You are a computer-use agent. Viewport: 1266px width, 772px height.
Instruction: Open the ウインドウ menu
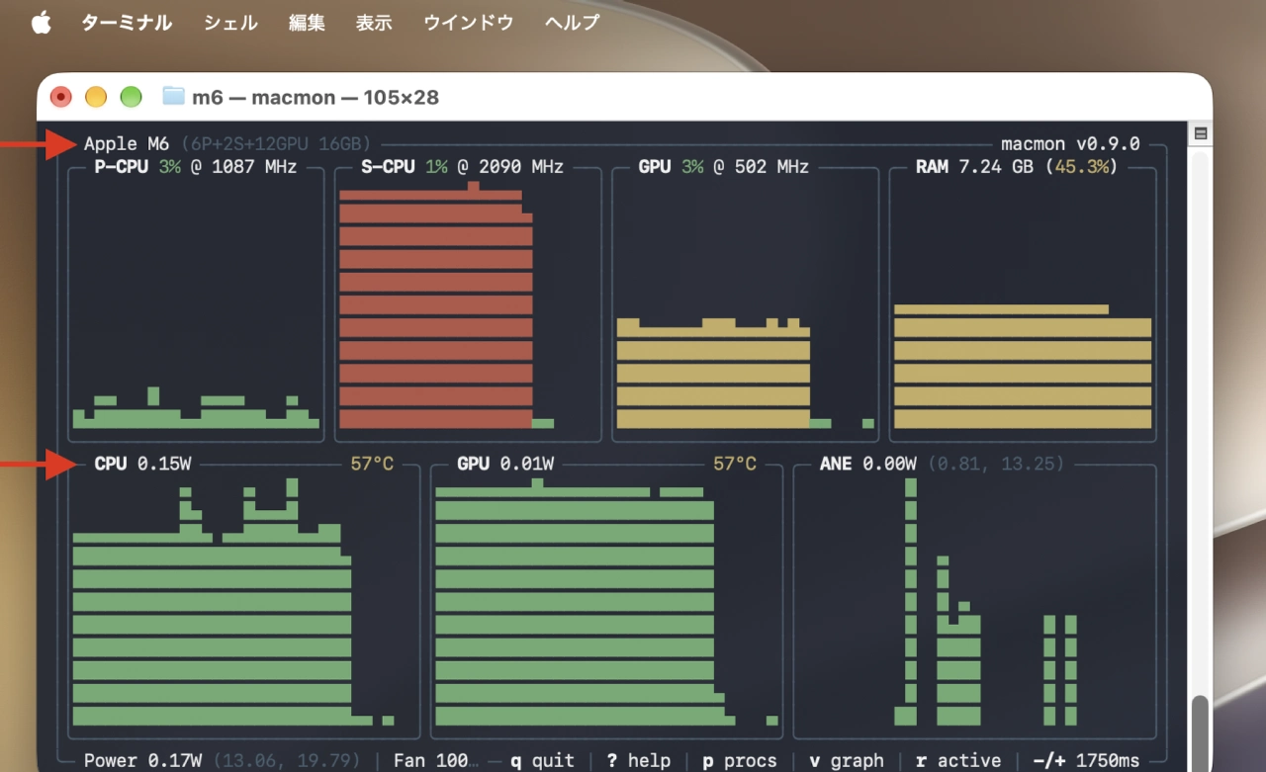pos(468,23)
